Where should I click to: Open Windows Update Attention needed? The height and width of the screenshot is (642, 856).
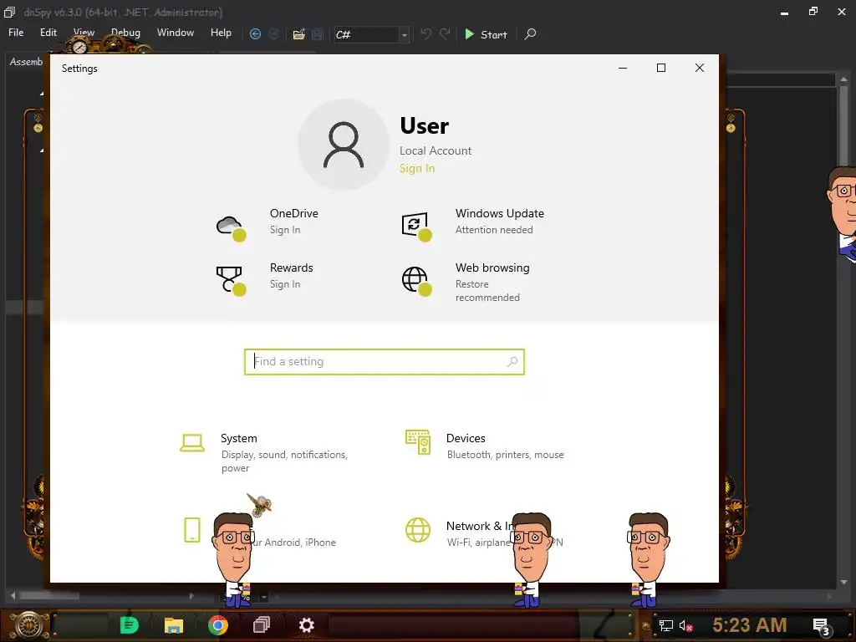pyautogui.click(x=494, y=230)
